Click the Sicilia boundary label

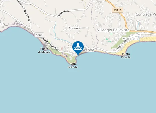click(x=65, y=55)
